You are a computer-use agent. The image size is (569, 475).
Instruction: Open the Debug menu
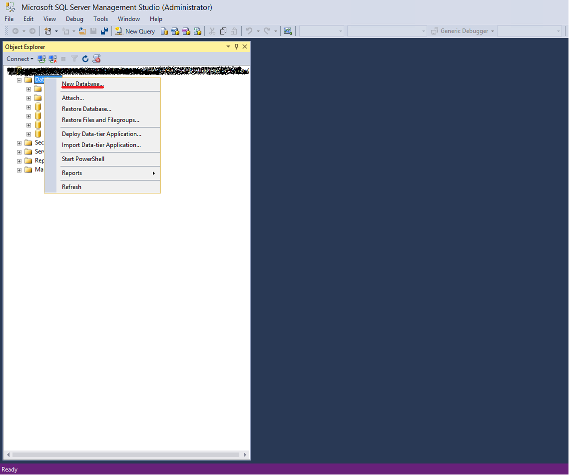[74, 18]
